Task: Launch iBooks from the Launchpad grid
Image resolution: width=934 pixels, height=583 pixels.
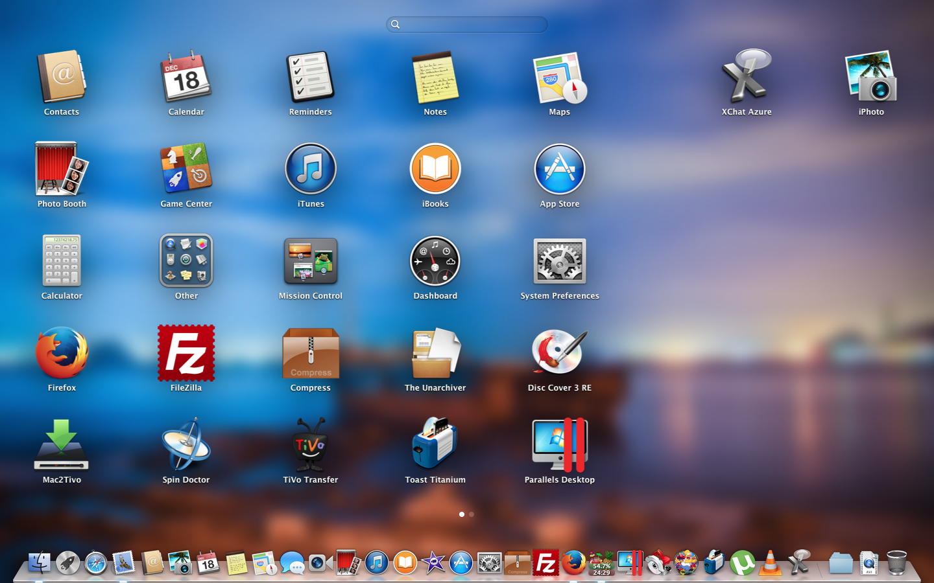Action: point(435,169)
